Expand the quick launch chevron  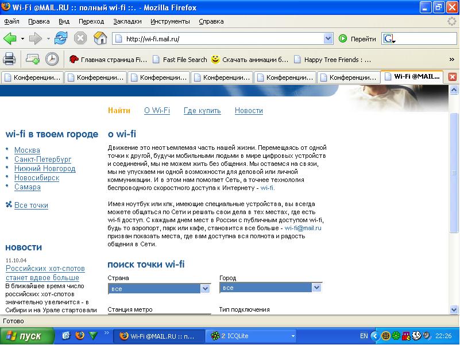(x=106, y=332)
